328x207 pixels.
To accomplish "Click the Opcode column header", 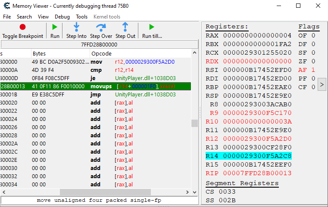I will click(141, 54).
